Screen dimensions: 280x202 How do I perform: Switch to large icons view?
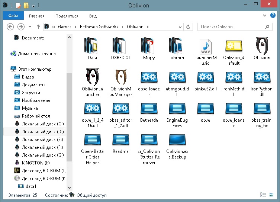[x=271, y=195]
